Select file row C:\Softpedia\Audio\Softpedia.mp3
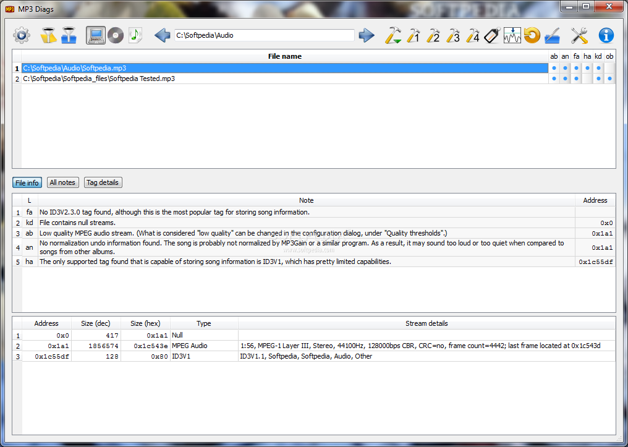 [x=285, y=68]
